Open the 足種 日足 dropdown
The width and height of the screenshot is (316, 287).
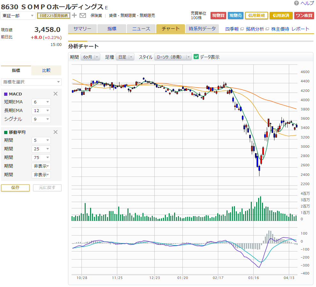(x=125, y=57)
